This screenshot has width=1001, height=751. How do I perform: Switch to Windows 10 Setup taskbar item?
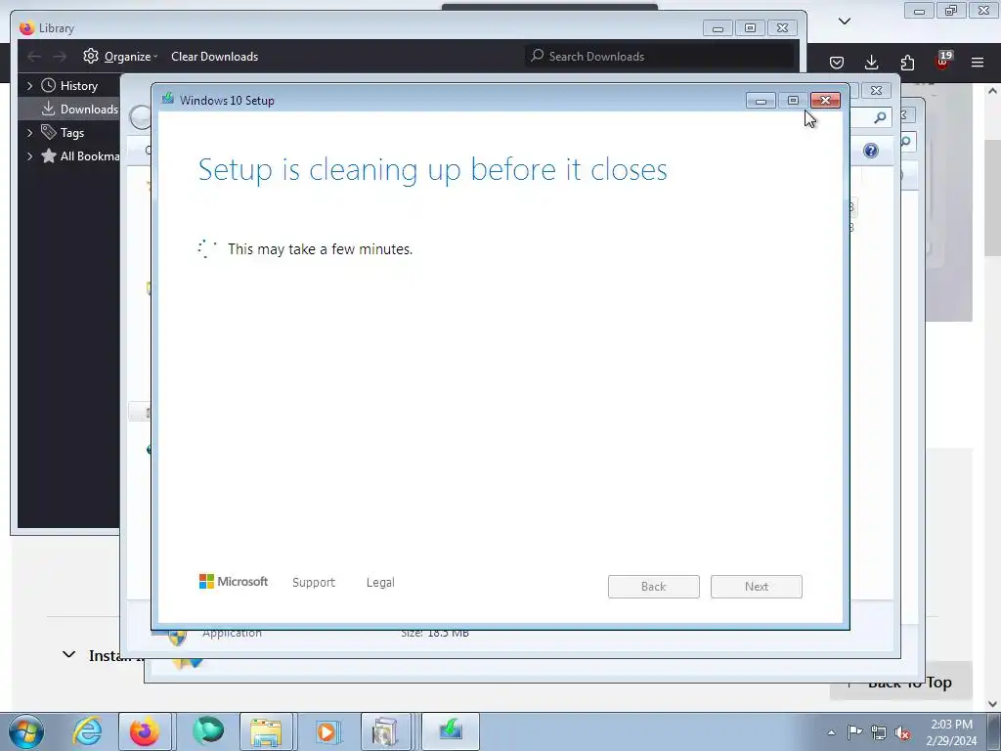[x=450, y=731]
